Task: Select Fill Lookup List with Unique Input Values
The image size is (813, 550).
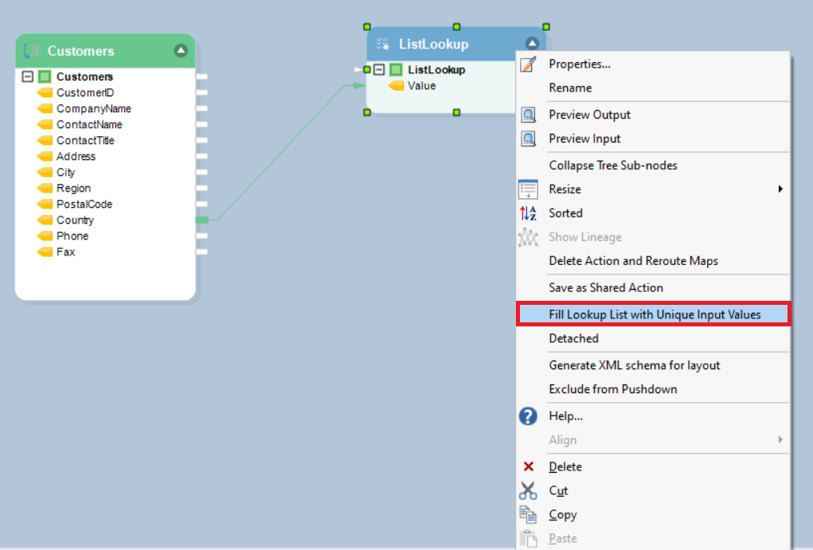Action: [x=653, y=314]
